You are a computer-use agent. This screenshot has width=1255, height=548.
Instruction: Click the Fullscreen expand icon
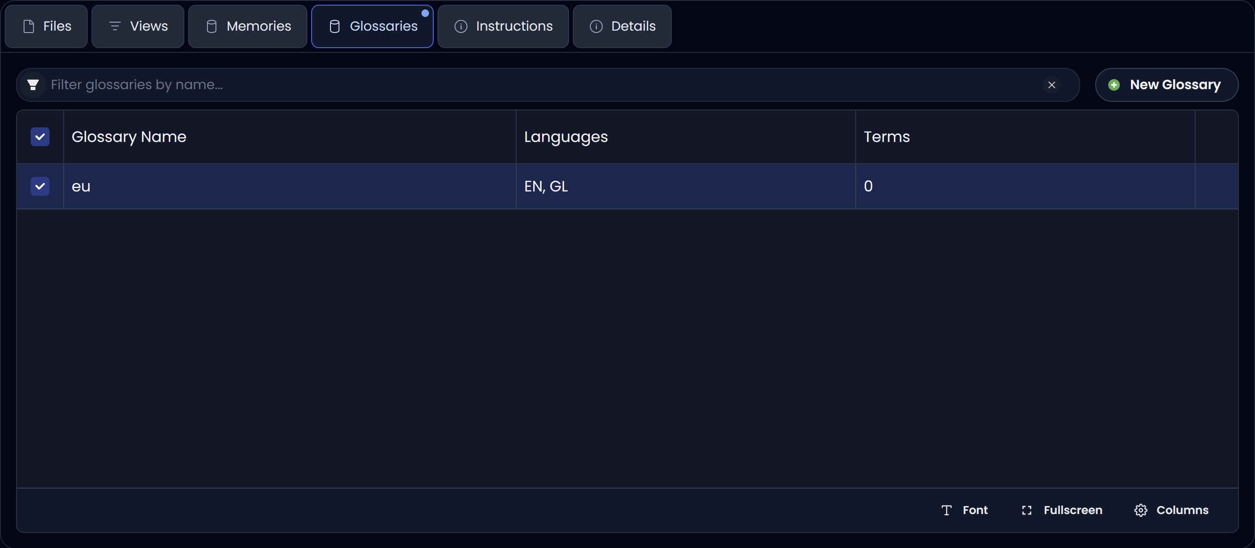[x=1026, y=510]
